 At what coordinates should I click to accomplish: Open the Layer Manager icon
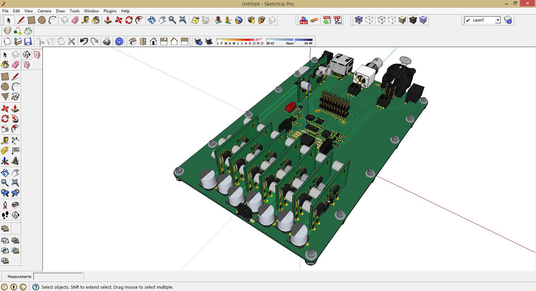(508, 20)
